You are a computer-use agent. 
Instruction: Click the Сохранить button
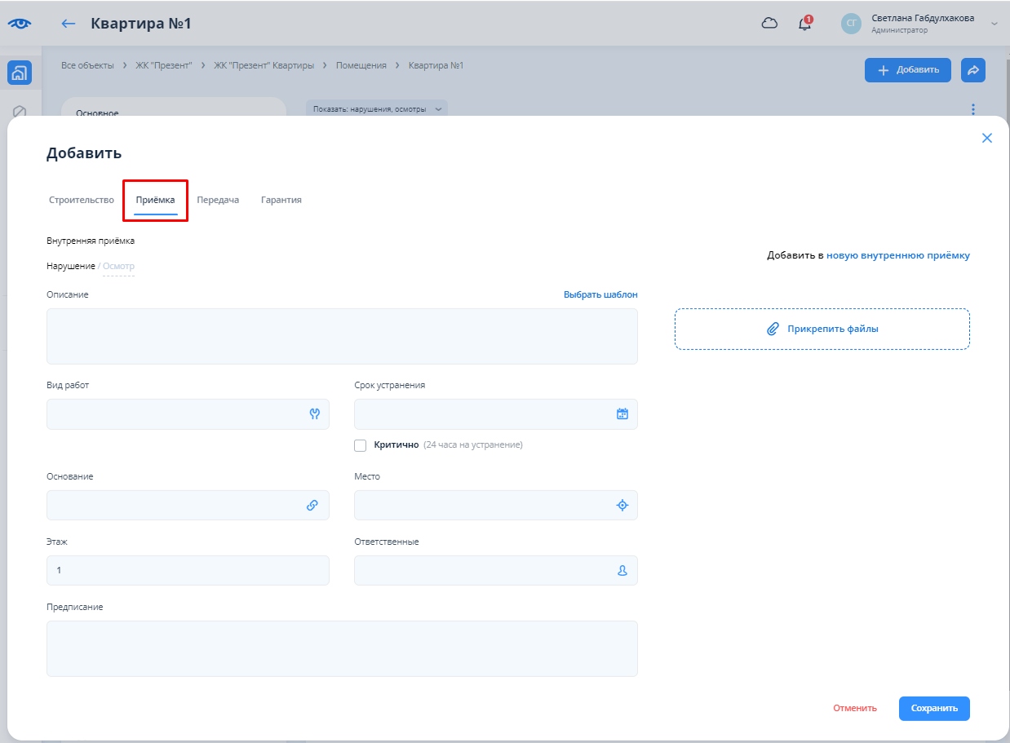point(934,708)
